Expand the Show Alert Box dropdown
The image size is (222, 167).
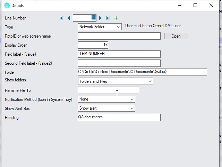click(x=106, y=109)
